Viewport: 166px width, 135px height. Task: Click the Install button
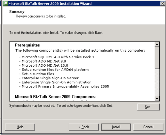coord(116,127)
